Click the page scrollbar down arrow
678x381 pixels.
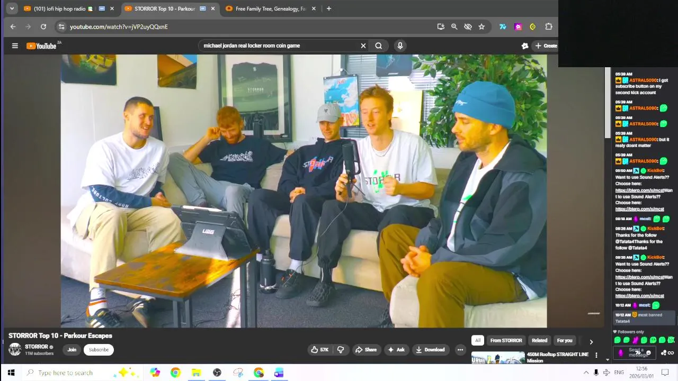(608, 360)
